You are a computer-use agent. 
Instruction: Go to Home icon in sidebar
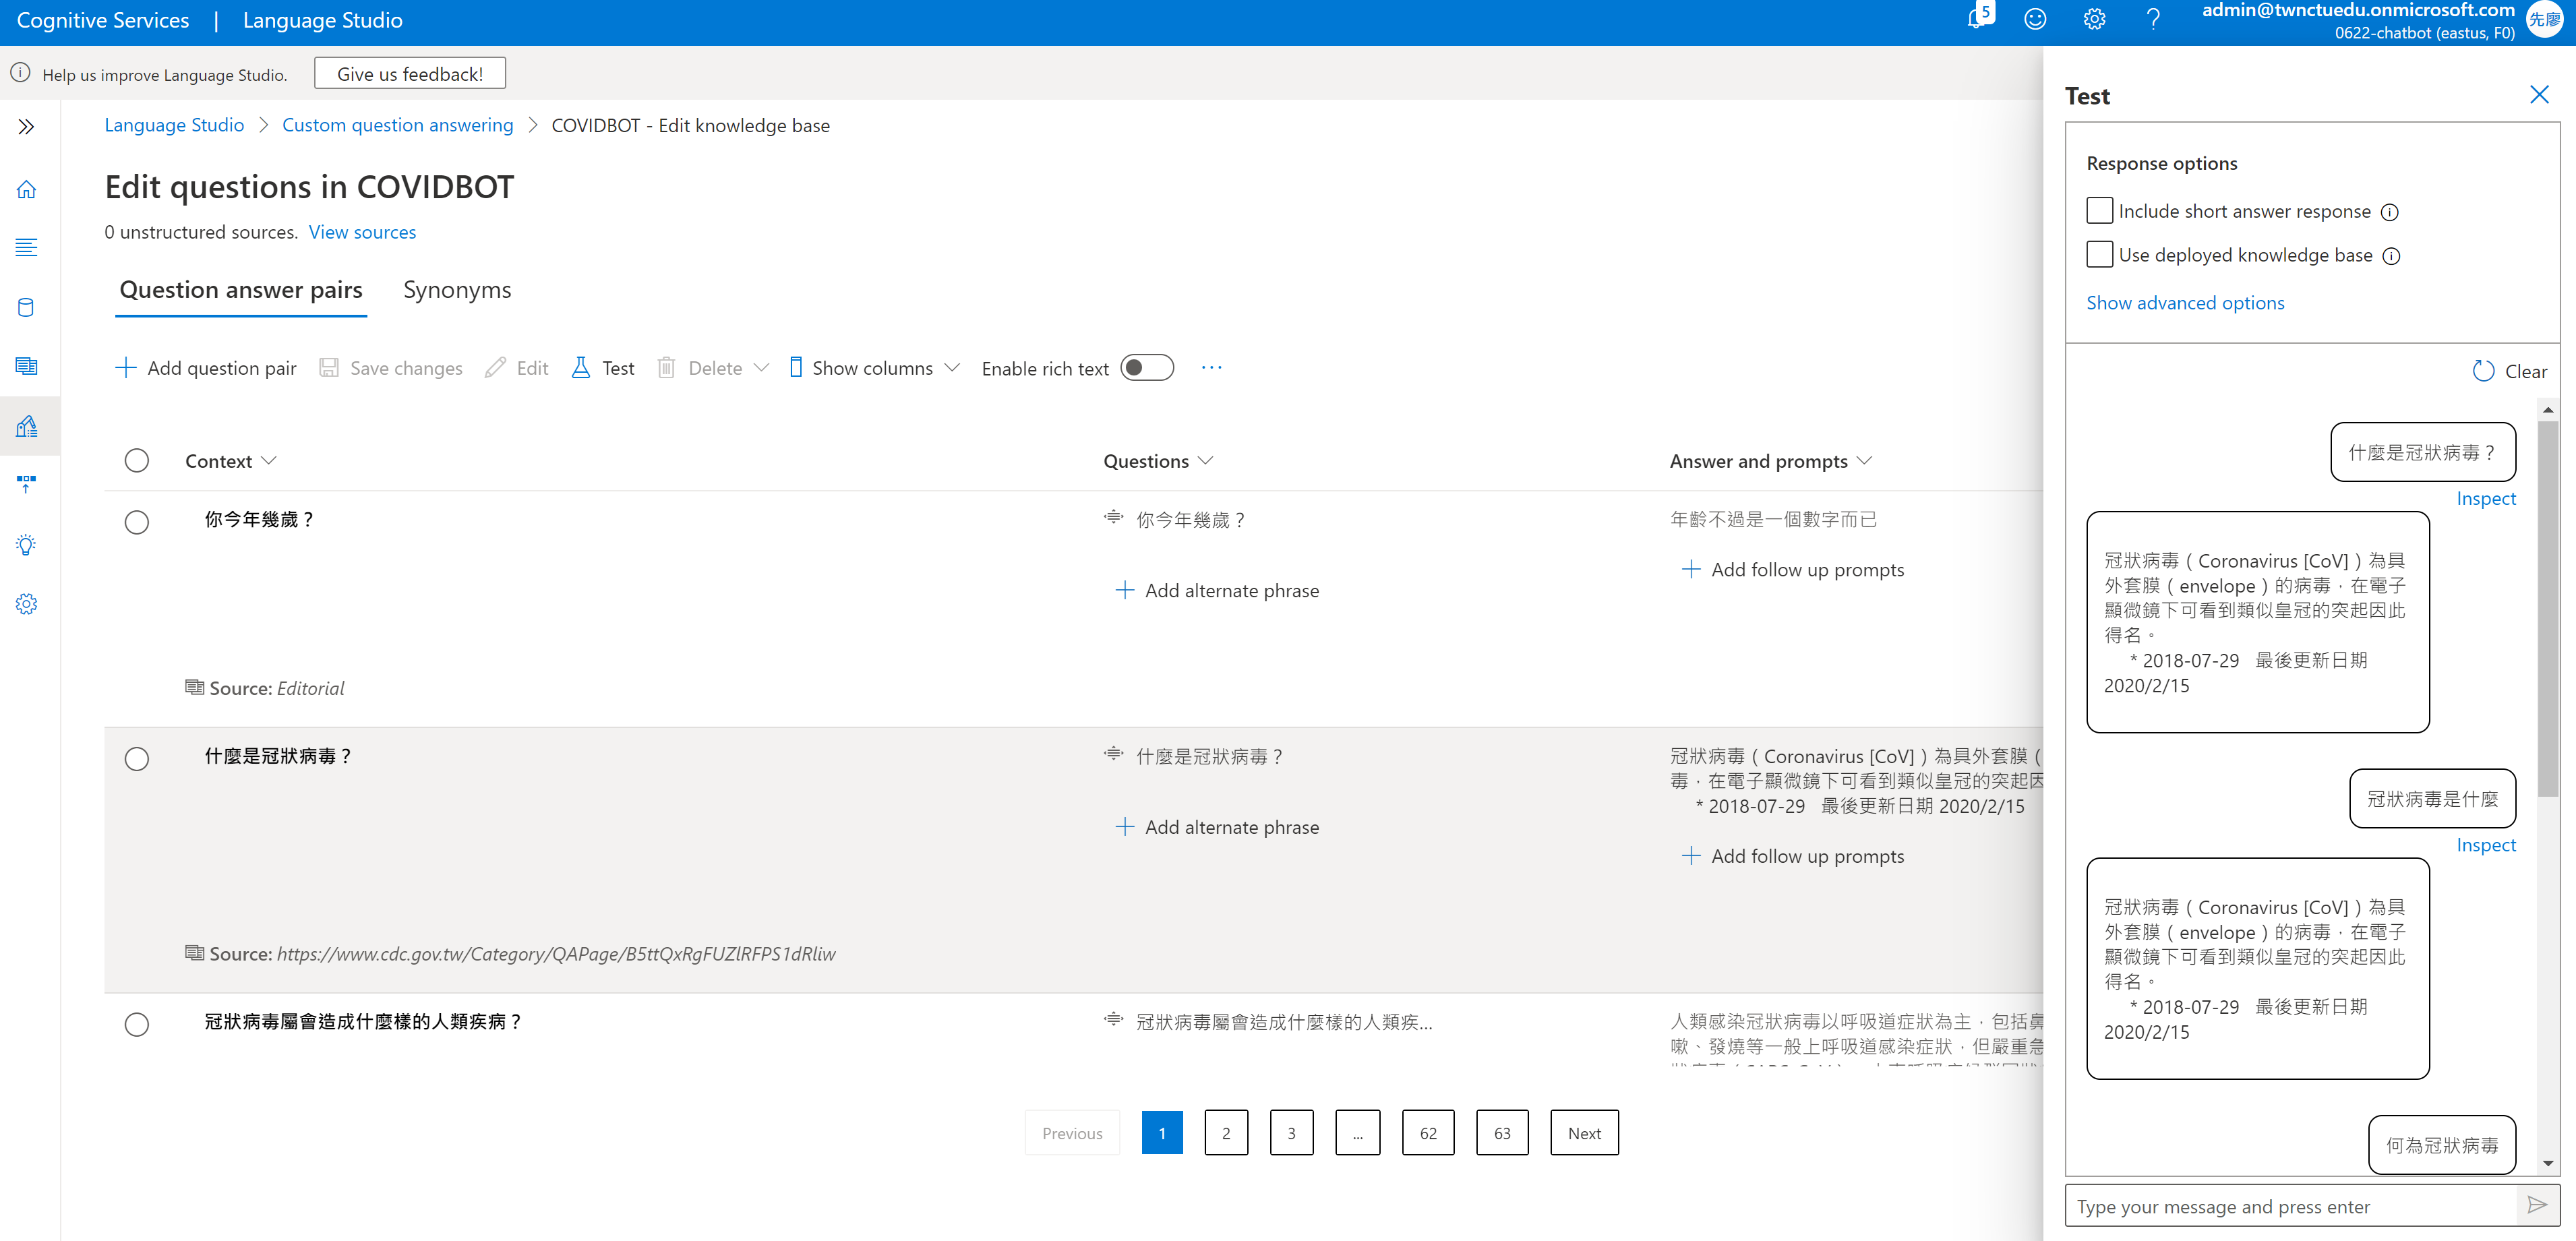(27, 189)
